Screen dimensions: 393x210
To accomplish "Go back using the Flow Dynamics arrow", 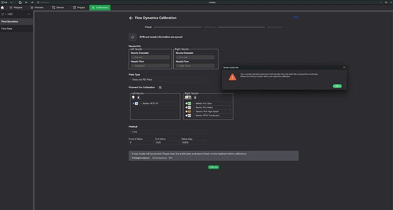I will (130, 18).
